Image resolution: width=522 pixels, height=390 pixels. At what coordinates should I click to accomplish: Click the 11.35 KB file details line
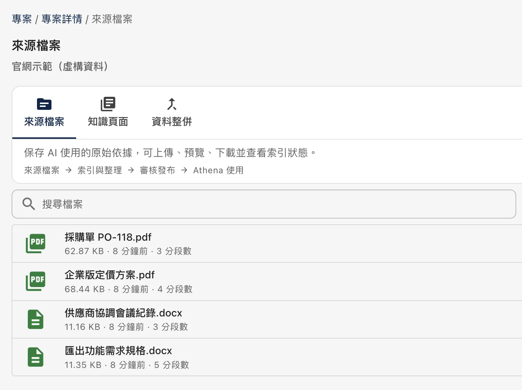tap(127, 365)
